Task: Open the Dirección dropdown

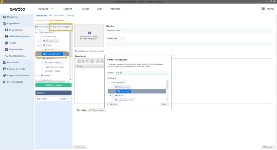Action: point(115,38)
